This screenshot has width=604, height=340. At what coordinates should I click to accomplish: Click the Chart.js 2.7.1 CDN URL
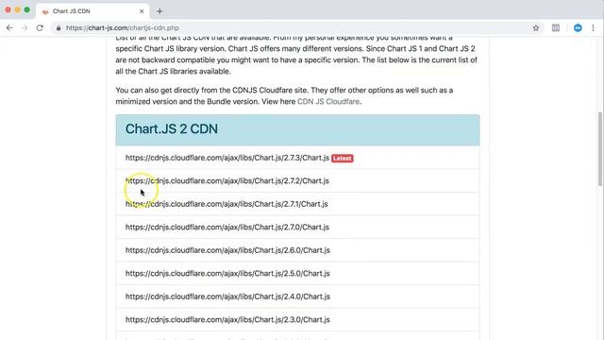(226, 204)
